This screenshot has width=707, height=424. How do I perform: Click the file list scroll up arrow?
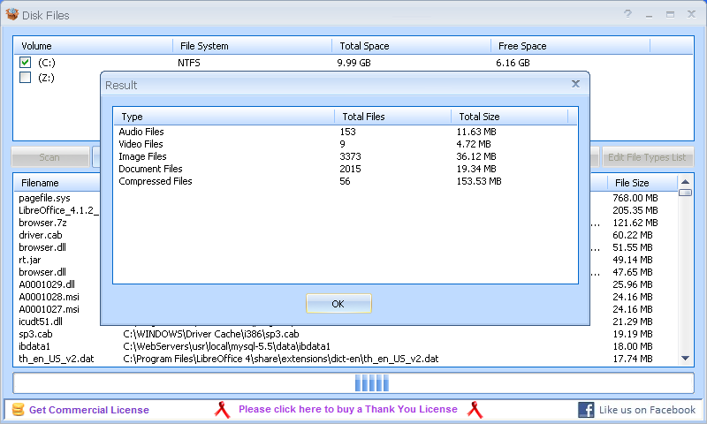686,182
